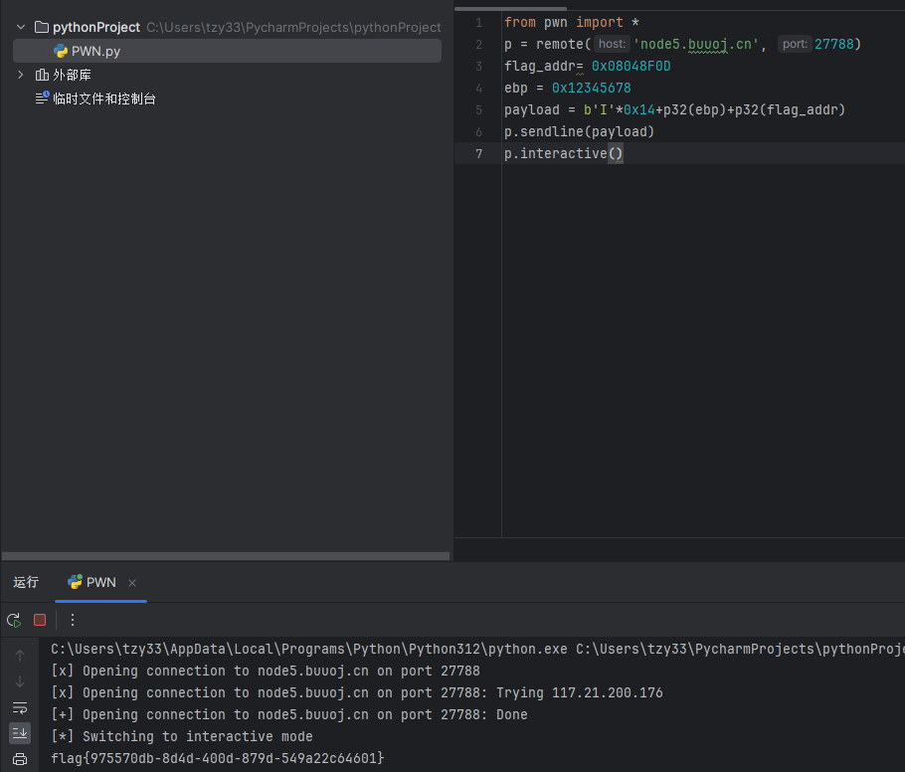
Task: Click the 'host:' parameter hint on line 2
Action: point(612,44)
